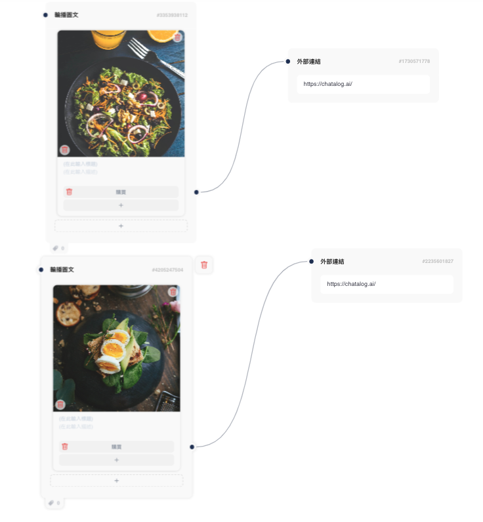Click bottom-left trash icon on egg toast image
This screenshot has width=483, height=522.
tap(60, 405)
